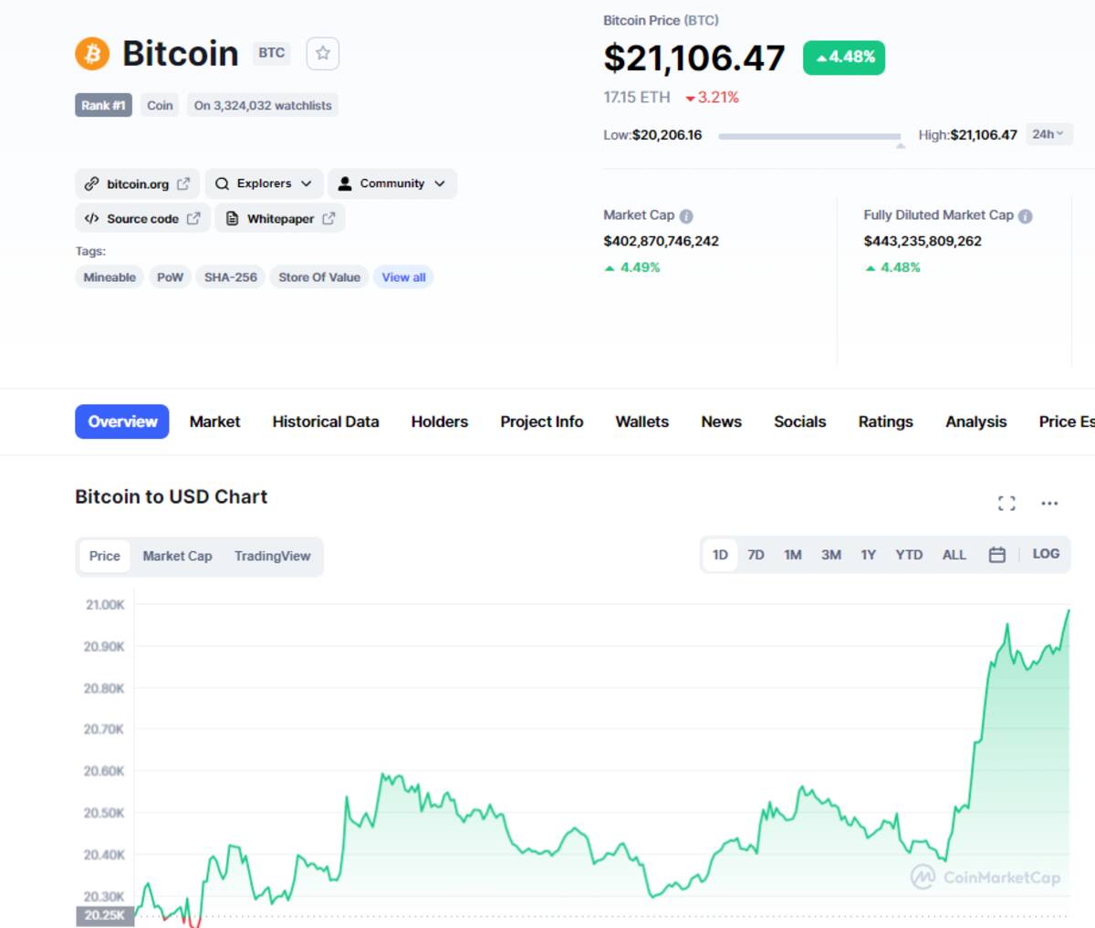Select the 7D chart timeframe
Image resolution: width=1095 pixels, height=928 pixels.
(x=756, y=555)
